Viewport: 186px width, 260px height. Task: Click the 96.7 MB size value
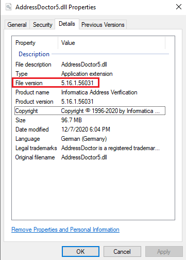point(72,120)
